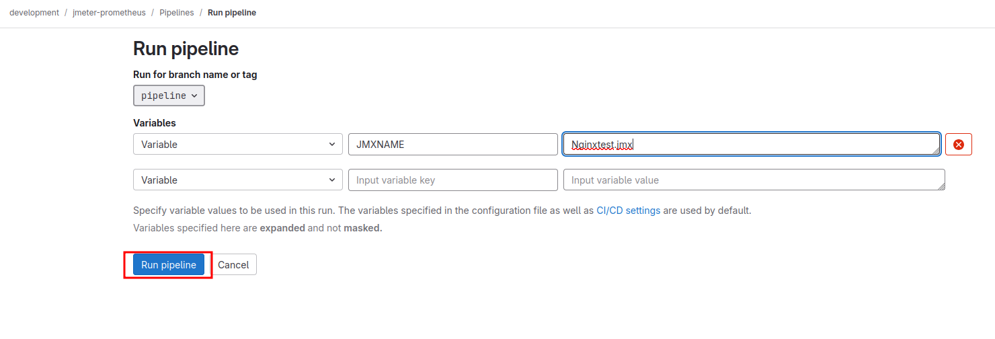Open the CI/CD settings link

628,211
